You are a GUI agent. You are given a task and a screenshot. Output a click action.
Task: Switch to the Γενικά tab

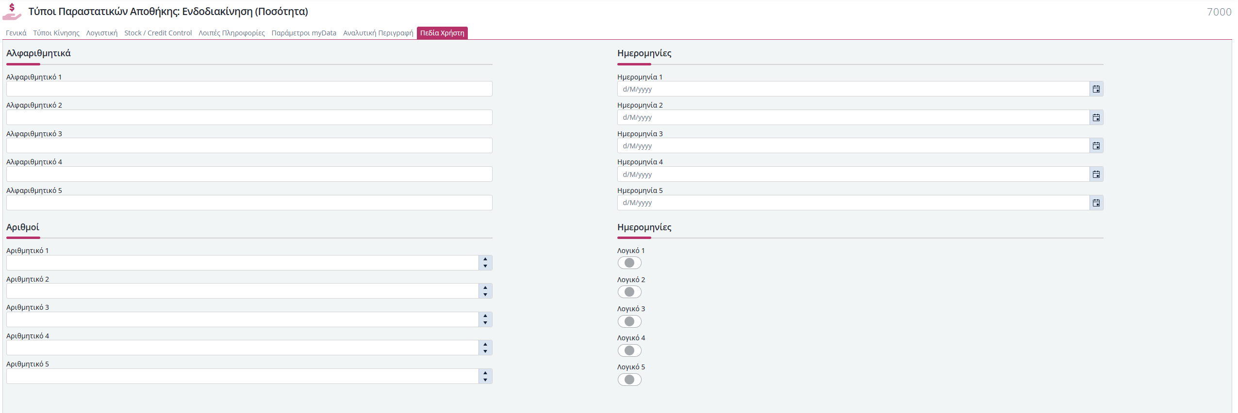click(16, 33)
